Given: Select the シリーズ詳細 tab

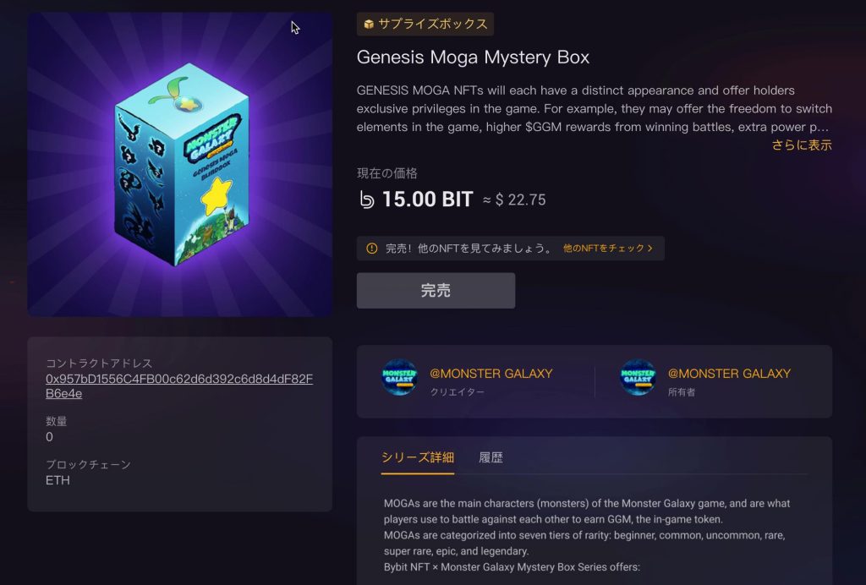Looking at the screenshot, I should [418, 457].
